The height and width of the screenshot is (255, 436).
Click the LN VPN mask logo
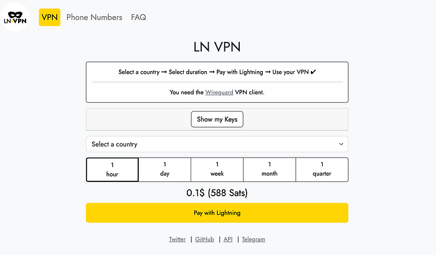coord(15,17)
